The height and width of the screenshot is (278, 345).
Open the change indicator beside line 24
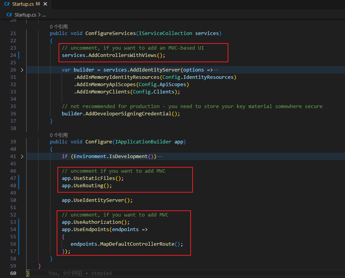click(x=19, y=55)
